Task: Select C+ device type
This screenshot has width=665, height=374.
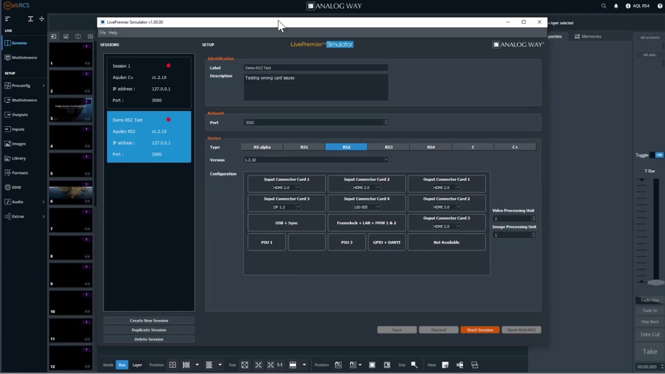Action: pos(515,147)
